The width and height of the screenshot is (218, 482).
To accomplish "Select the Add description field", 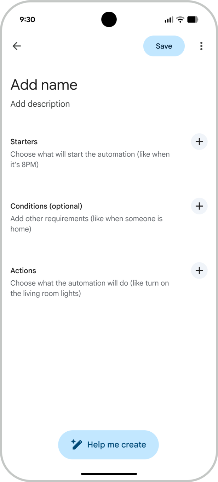I will tap(40, 104).
